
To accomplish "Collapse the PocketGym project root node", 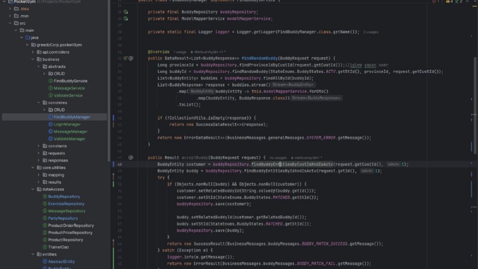I will click(4, 2).
